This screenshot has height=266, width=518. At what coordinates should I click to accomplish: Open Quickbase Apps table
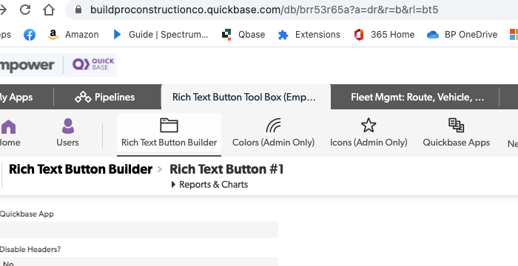tap(457, 132)
